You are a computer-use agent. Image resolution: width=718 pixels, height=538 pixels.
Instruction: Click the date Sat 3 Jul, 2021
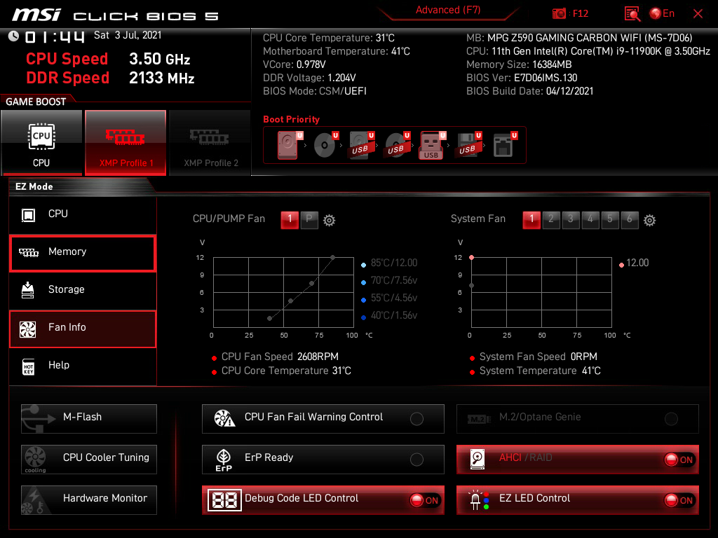[x=128, y=35]
